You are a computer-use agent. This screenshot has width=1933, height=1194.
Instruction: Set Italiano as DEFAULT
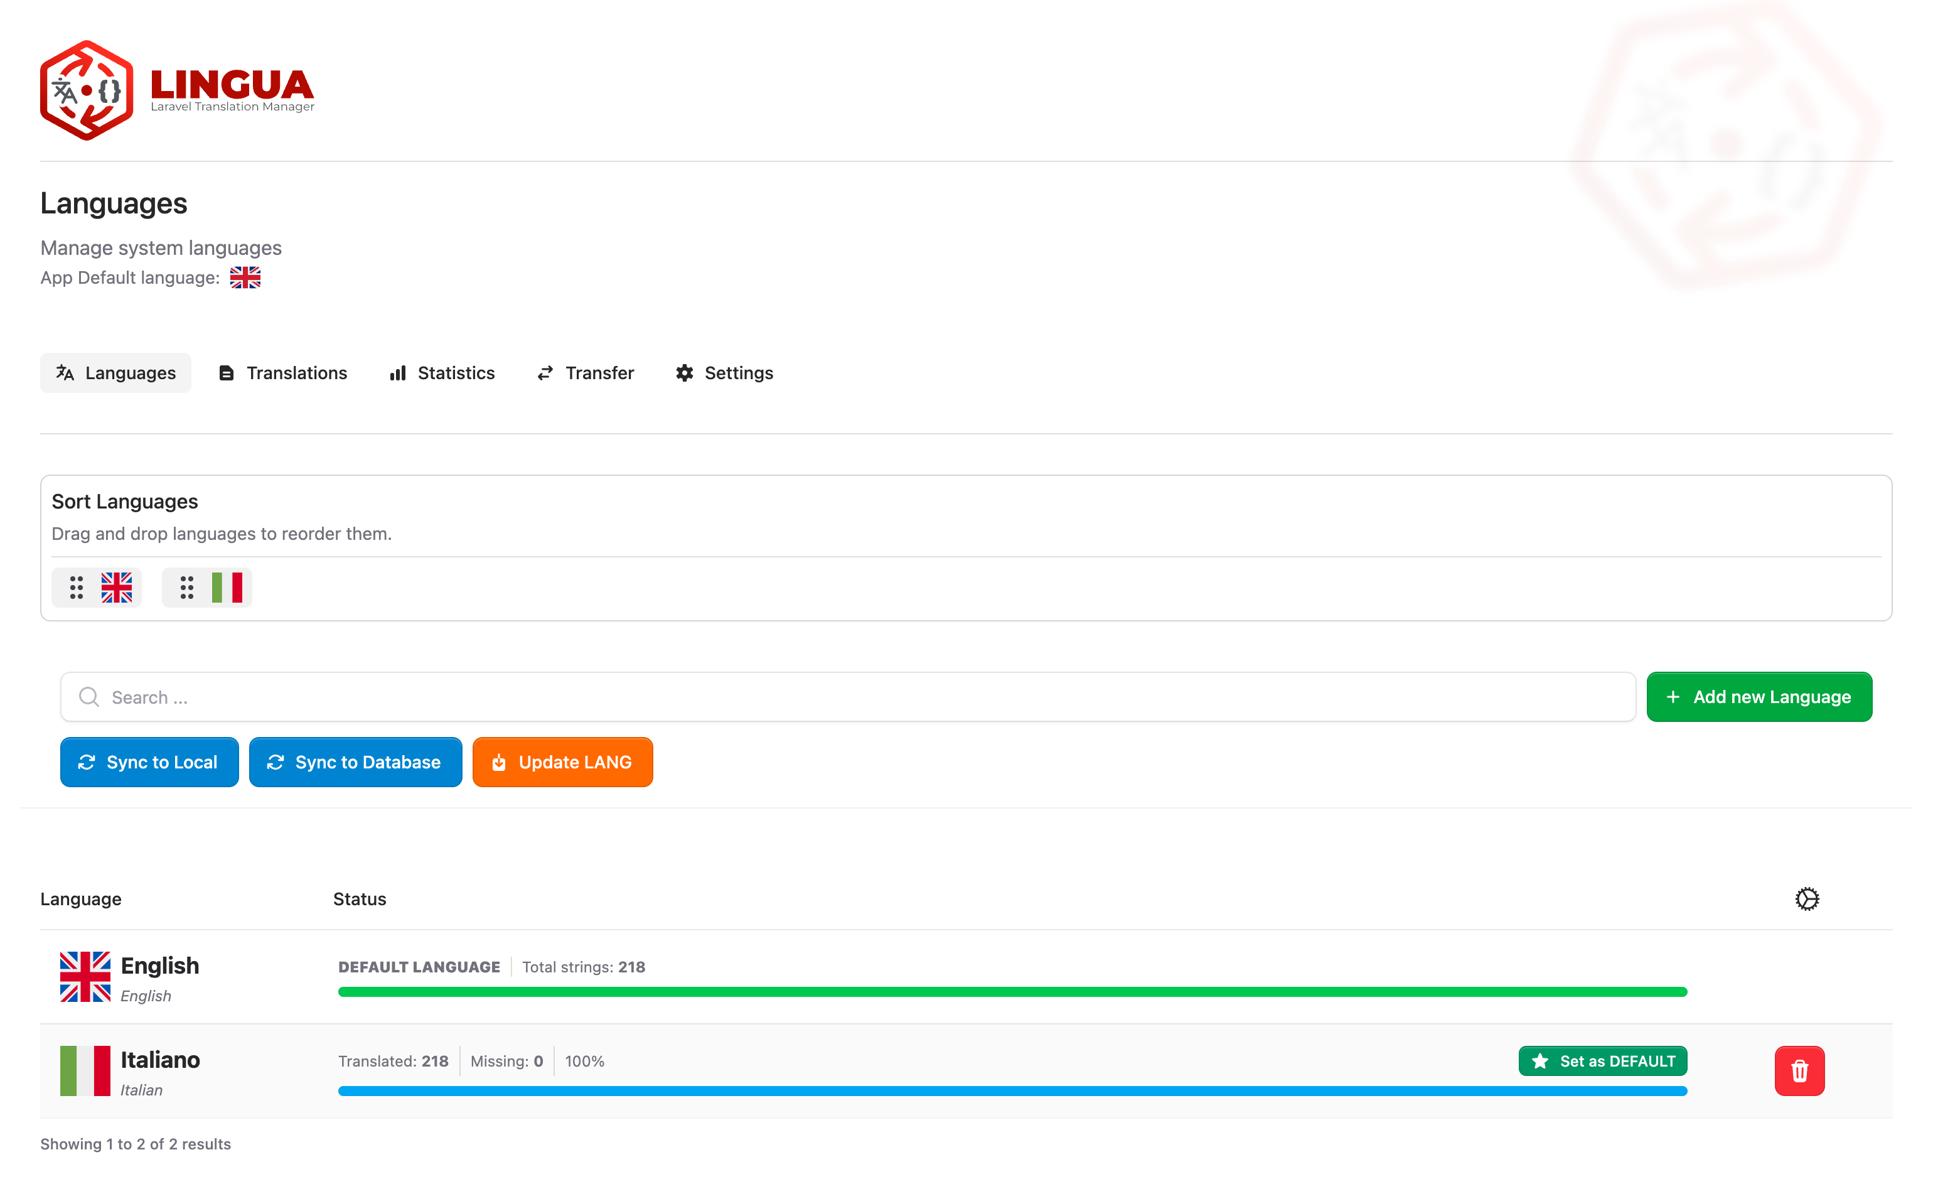point(1603,1062)
